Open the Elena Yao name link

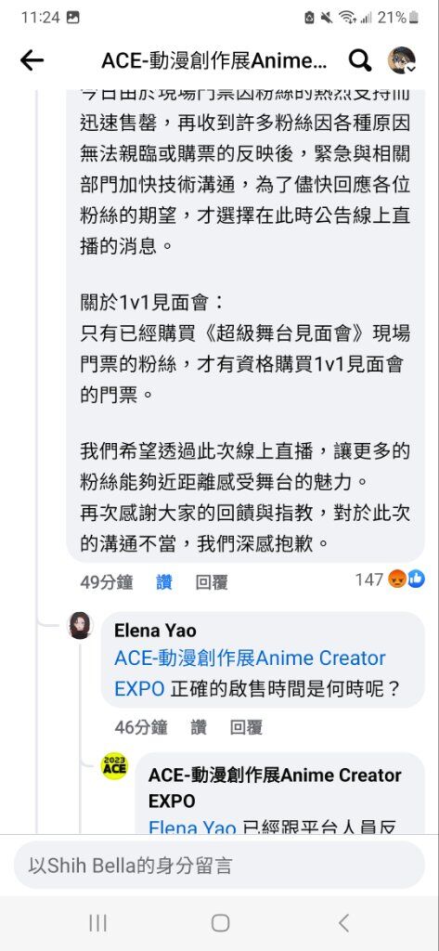click(155, 631)
